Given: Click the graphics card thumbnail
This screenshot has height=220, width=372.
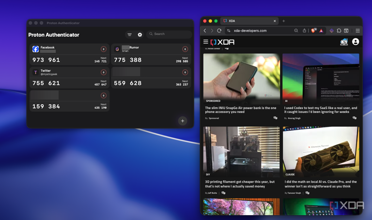Looking at the screenshot, I should pyautogui.click(x=321, y=152).
